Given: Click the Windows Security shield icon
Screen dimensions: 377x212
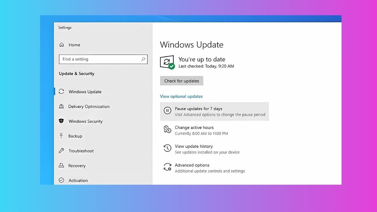Looking at the screenshot, I should coord(62,121).
